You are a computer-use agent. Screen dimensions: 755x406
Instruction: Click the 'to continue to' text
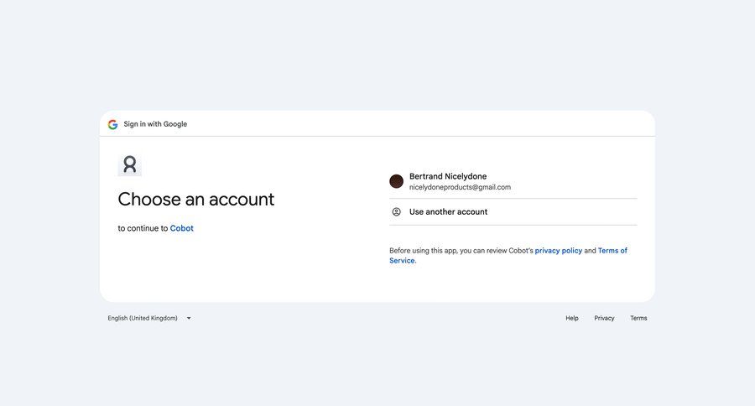point(143,228)
